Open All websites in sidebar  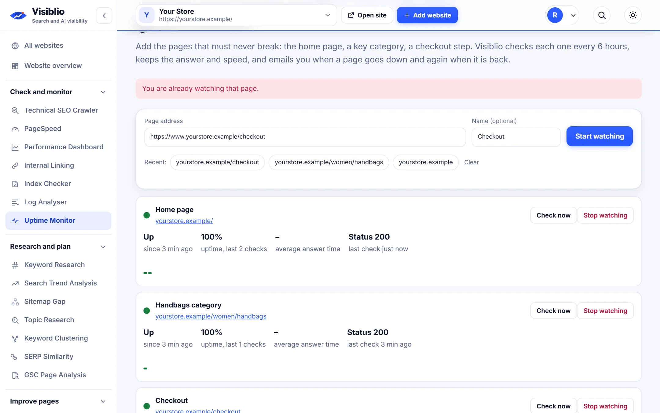click(x=58, y=46)
